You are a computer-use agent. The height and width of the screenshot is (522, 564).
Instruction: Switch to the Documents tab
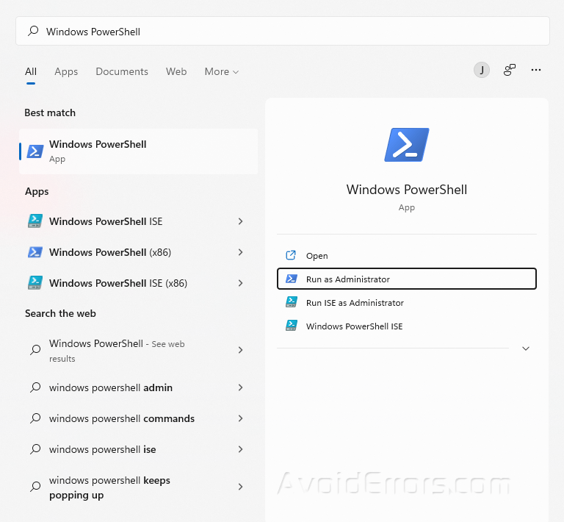(122, 71)
